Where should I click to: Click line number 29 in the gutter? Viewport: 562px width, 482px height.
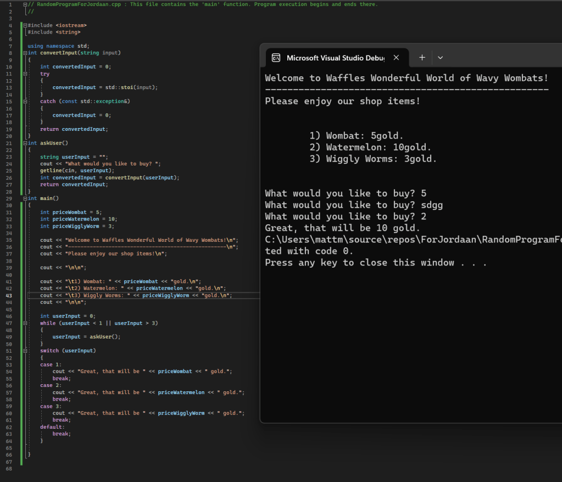click(9, 198)
